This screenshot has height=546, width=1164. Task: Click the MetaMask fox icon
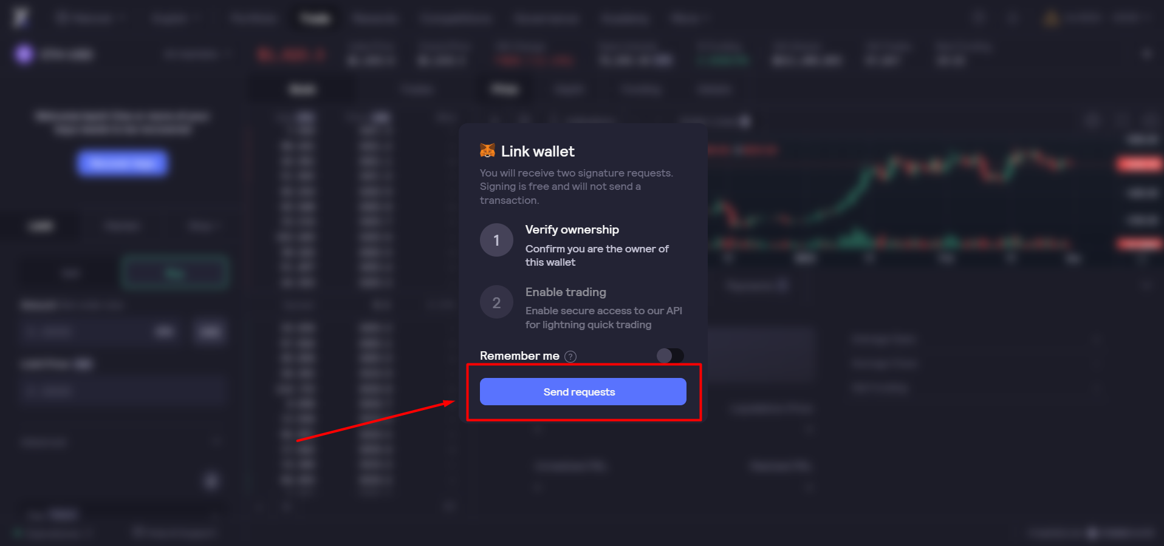487,150
